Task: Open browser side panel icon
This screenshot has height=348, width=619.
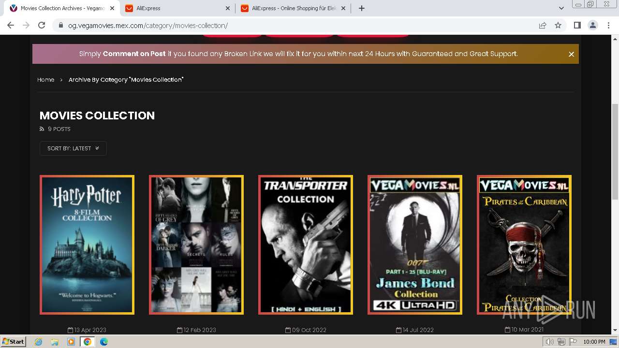Action: (577, 25)
